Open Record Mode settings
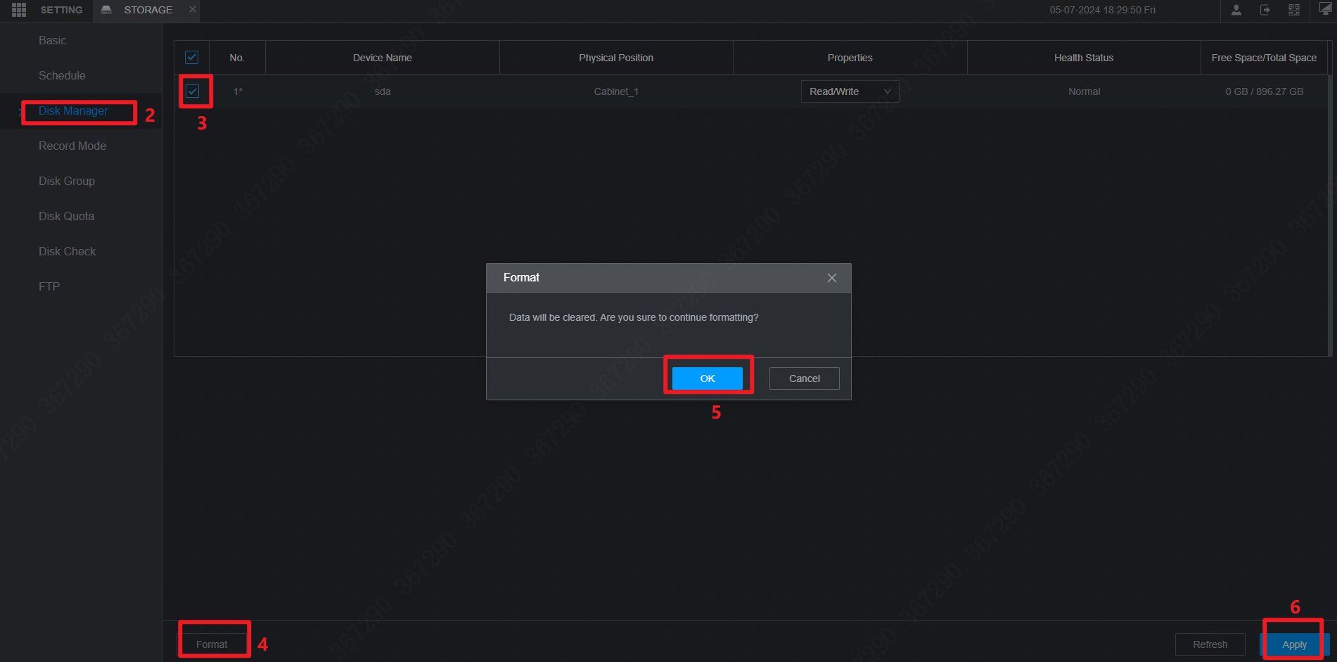Image resolution: width=1337 pixels, height=662 pixels. pos(72,146)
